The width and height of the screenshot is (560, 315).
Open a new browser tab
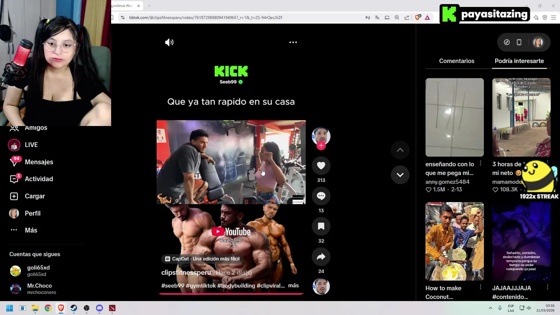(149, 6)
